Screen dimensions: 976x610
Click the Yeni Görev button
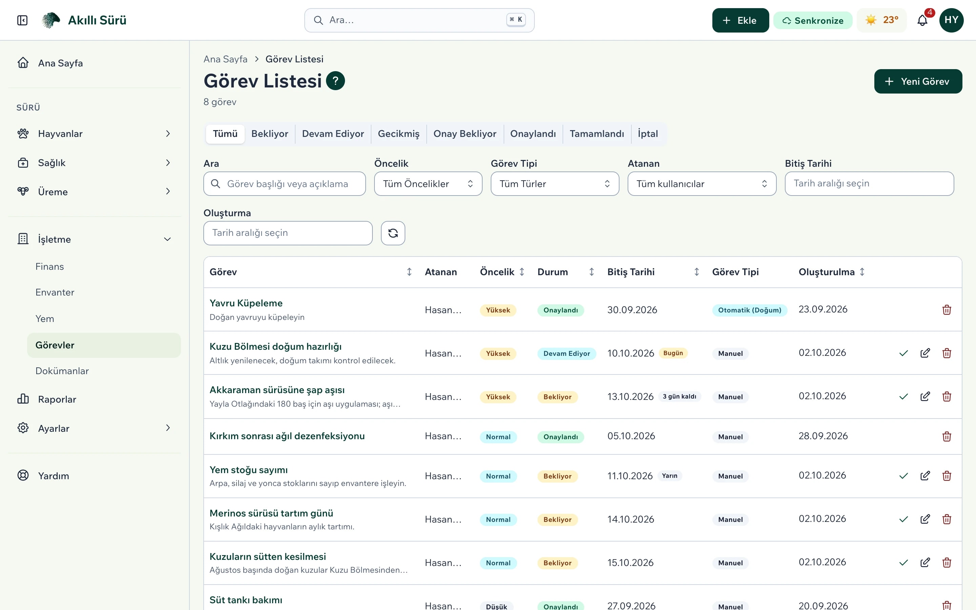918,81
